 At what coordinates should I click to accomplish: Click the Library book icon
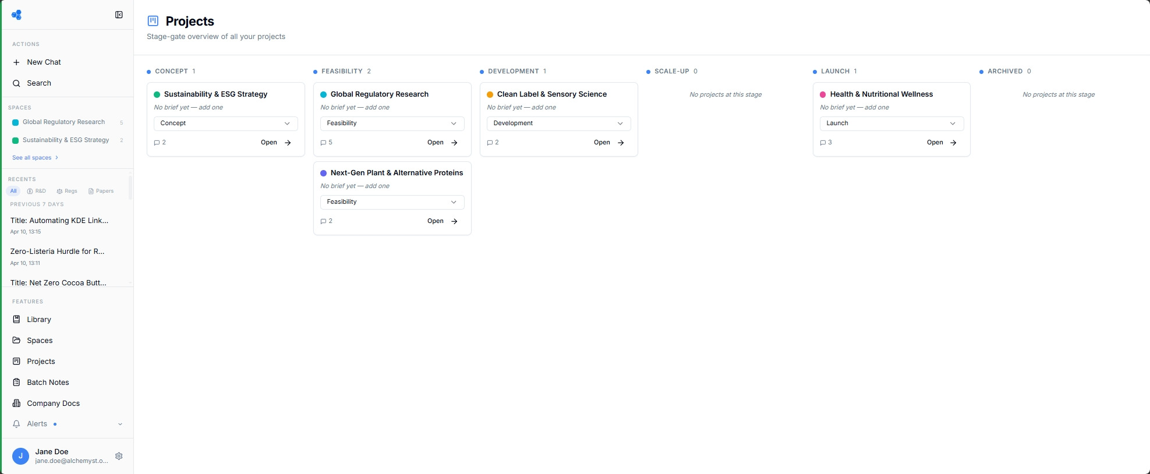coord(16,320)
